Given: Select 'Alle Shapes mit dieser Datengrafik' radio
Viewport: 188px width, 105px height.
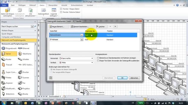Looking at the screenshot, I should tap(51, 69).
